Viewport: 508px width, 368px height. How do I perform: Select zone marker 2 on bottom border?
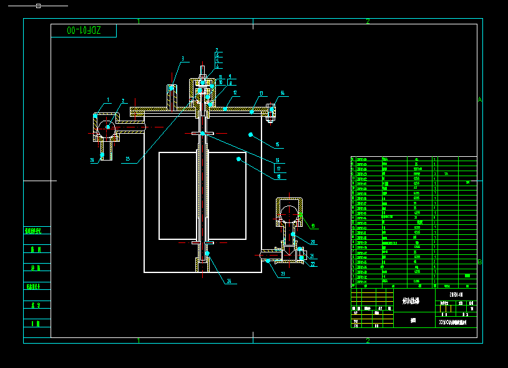[x=368, y=341]
